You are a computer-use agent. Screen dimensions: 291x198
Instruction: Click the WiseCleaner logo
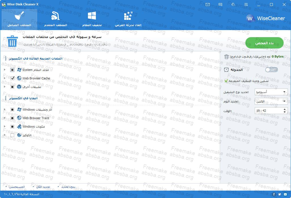coord(265,18)
